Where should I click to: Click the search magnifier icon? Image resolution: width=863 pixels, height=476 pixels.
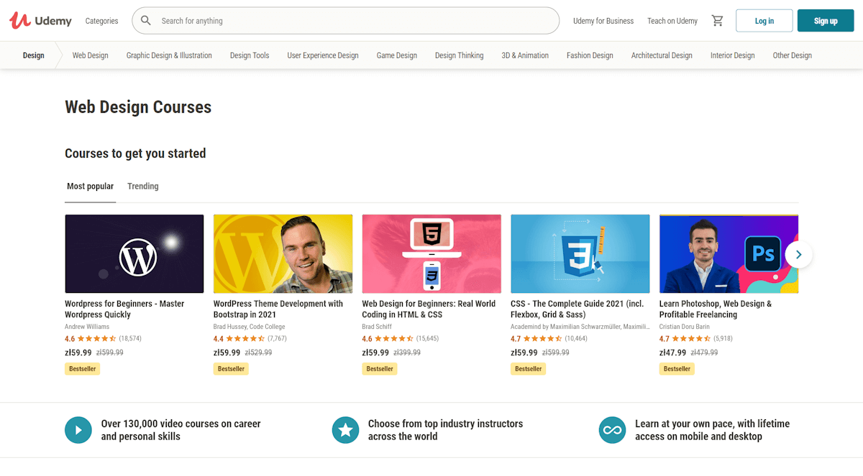point(146,21)
